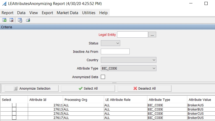Click the Attribute Value column header
Image resolution: width=215 pixels, height=121 pixels.
coord(201,100)
